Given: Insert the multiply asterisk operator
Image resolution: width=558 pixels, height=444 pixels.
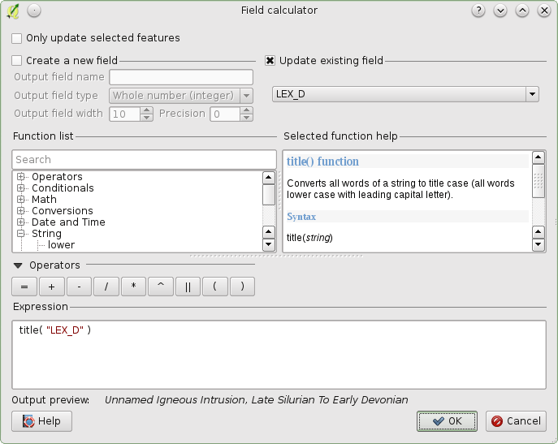Looking at the screenshot, I should (133, 287).
